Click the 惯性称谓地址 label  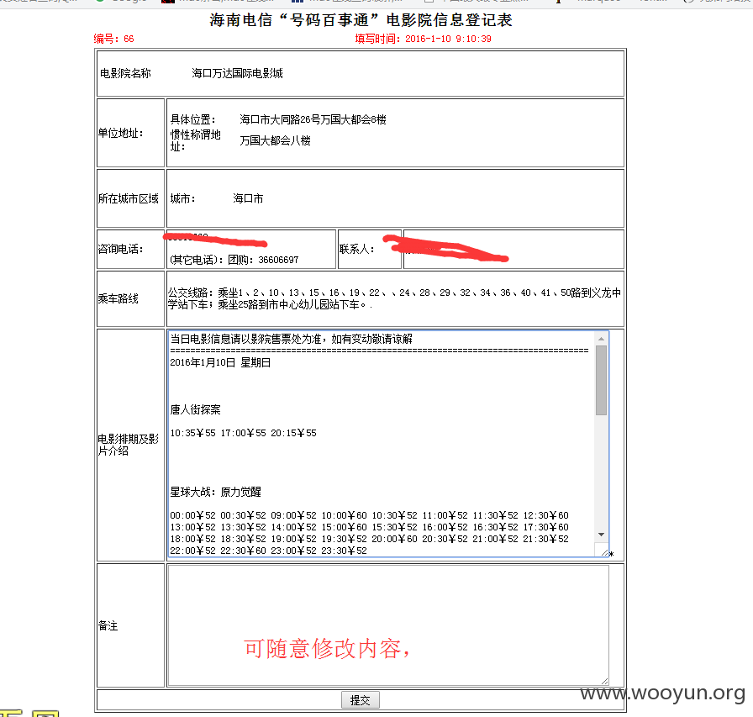click(196, 140)
